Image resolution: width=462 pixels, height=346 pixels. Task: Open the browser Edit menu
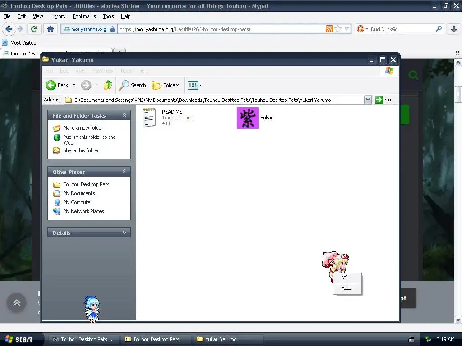tap(22, 16)
